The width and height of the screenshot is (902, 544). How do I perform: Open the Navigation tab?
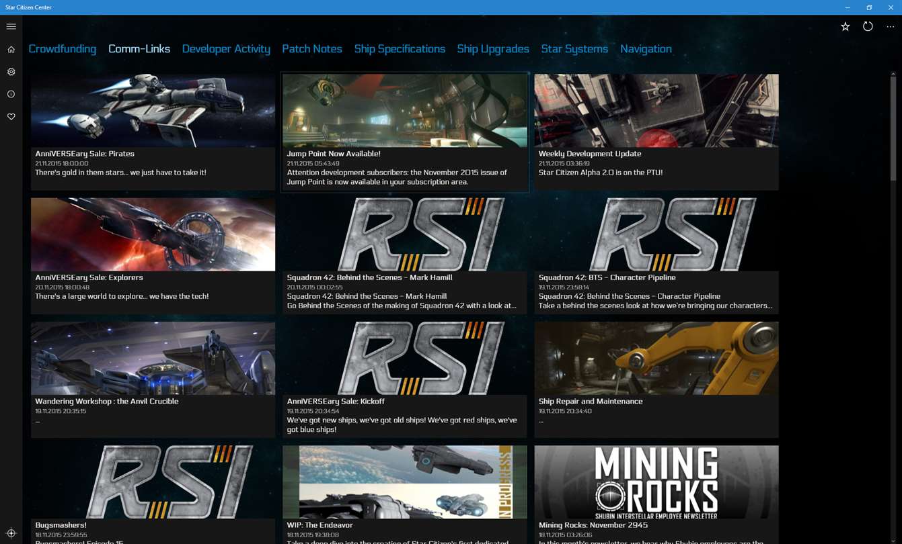click(646, 49)
